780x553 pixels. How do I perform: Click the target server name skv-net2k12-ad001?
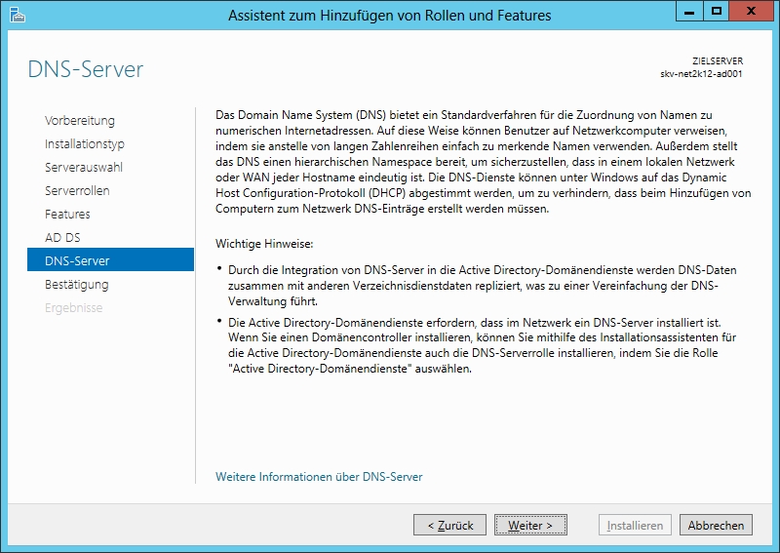702,73
